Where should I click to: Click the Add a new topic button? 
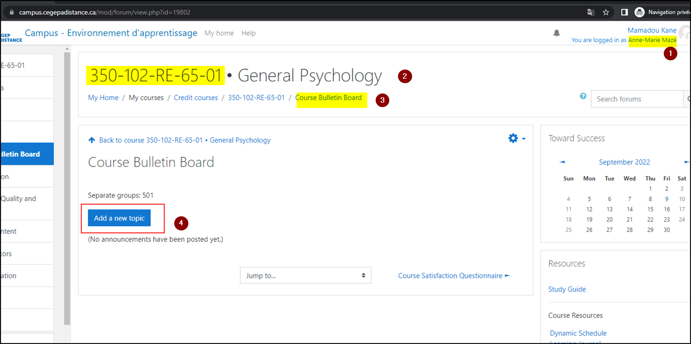(120, 218)
